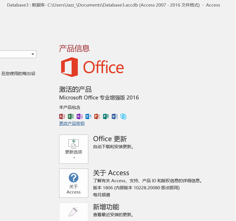Viewport: 236px width, 221px height.
Task: Click the teal Publisher app icon
Action: [106, 116]
